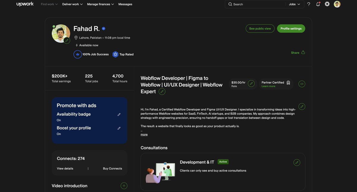Edit the $35.00/hr rate

[x=251, y=84]
